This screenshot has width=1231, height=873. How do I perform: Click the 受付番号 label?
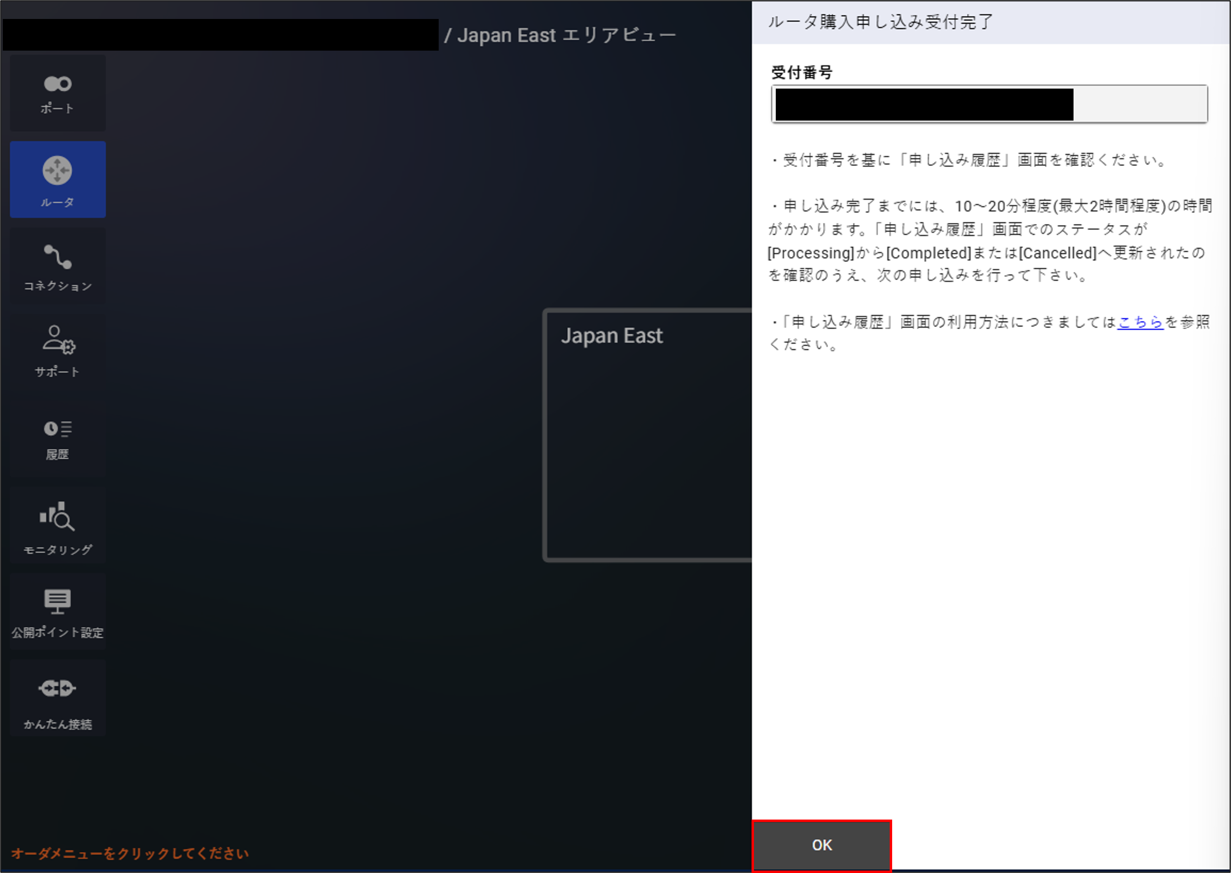coord(802,72)
